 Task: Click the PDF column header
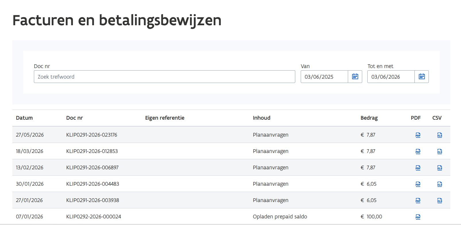416,118
